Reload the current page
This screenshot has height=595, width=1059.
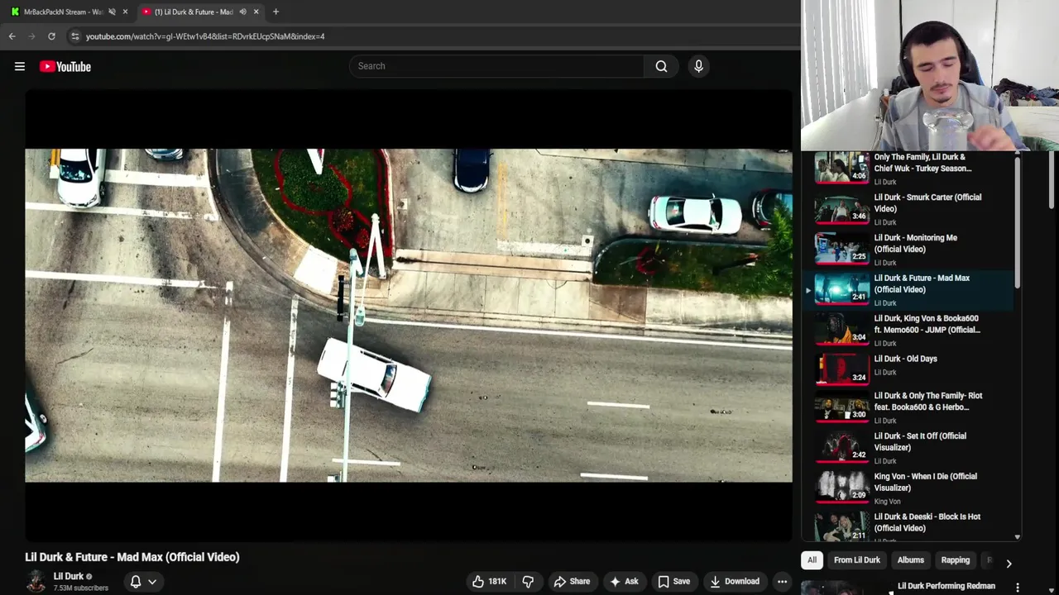point(51,36)
